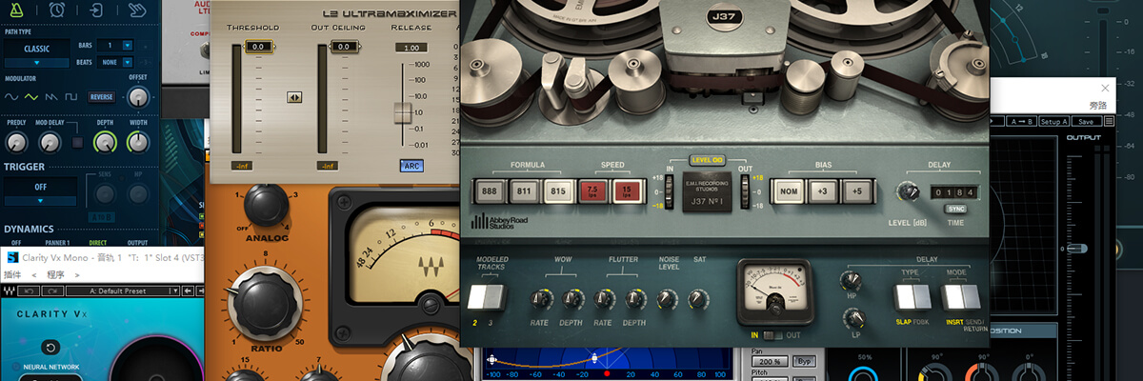Toggle the modulator REVERSE button
This screenshot has height=381, width=1143.
click(x=101, y=97)
